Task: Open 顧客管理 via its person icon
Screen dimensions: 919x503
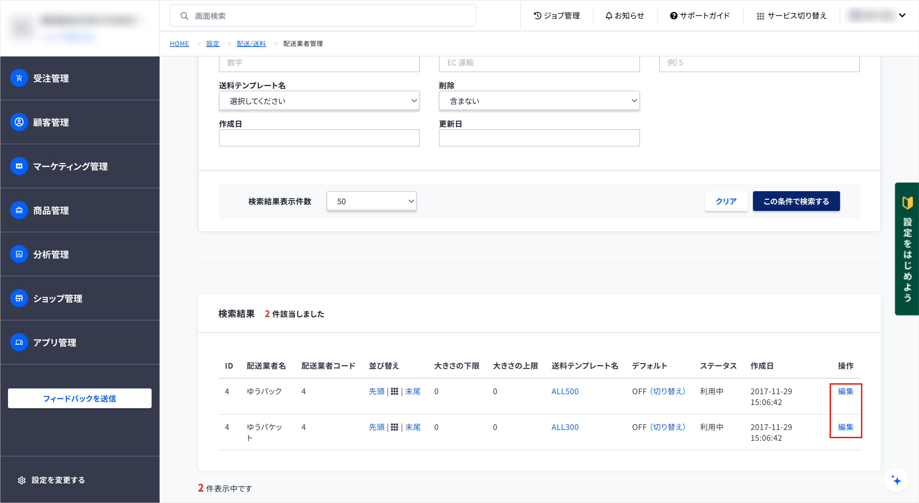Action: [x=19, y=122]
